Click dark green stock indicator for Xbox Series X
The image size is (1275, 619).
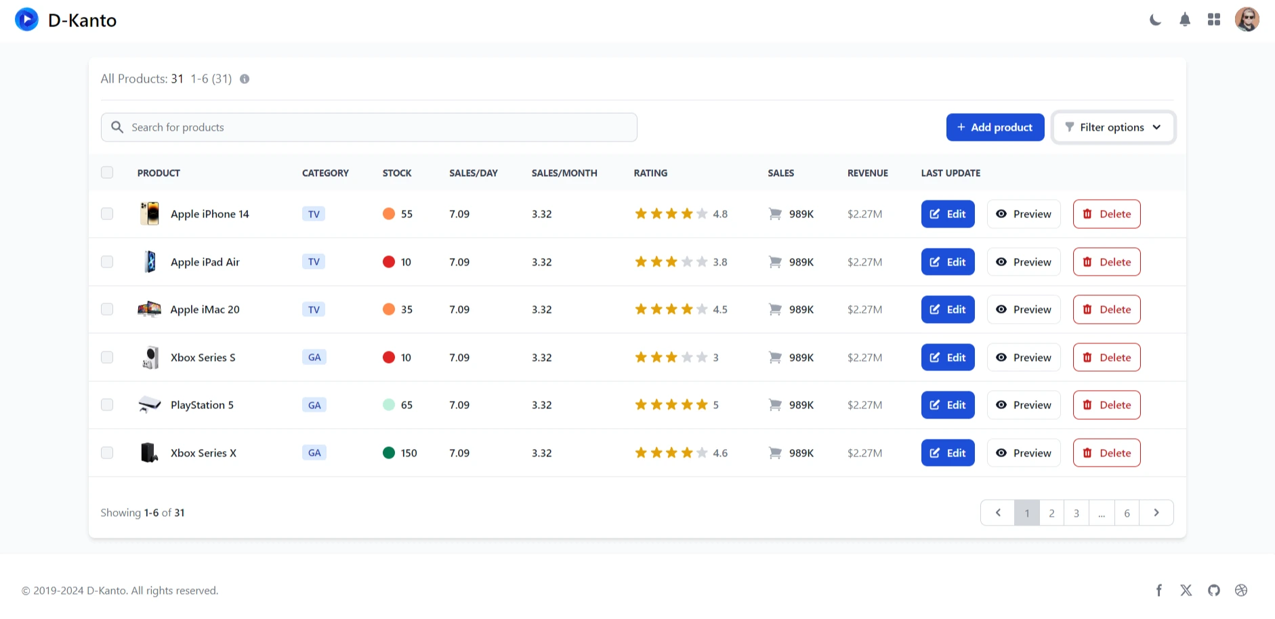389,453
